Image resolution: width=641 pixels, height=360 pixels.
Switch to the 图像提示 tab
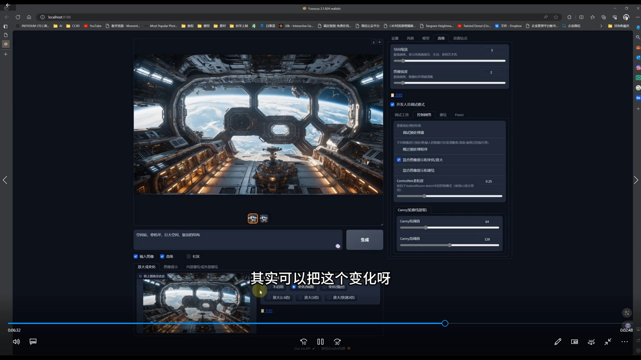click(x=171, y=267)
